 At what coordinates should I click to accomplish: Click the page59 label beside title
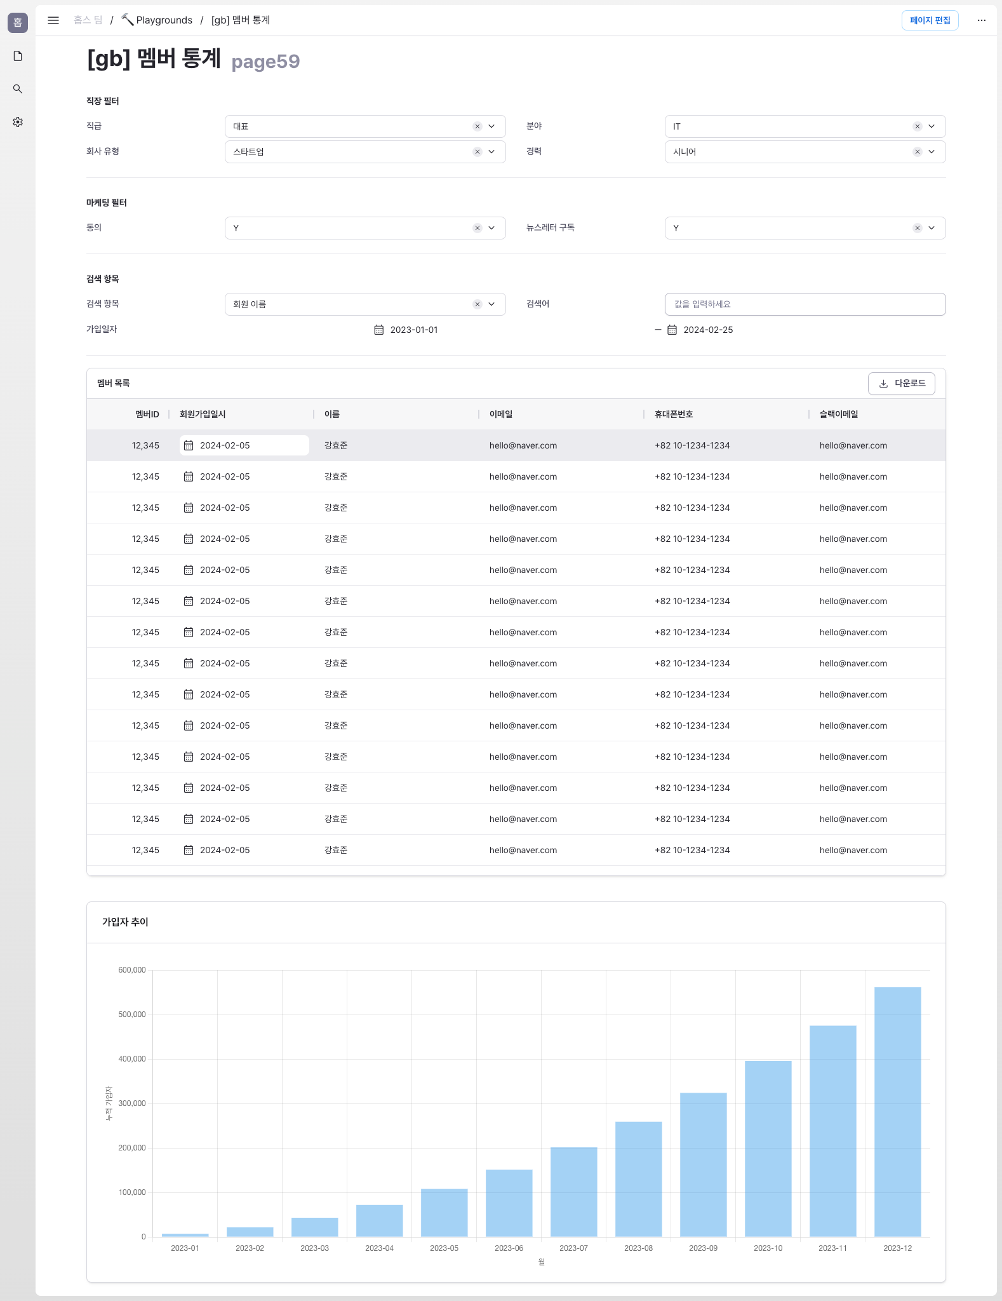(265, 62)
